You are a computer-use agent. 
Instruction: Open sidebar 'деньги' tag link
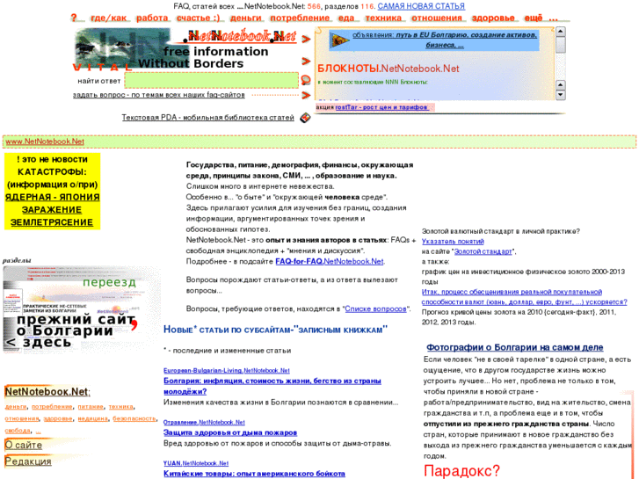[16, 406]
